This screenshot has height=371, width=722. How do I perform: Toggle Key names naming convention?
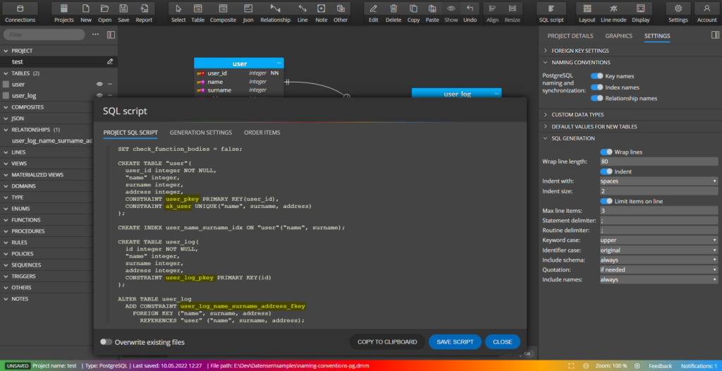coord(596,76)
